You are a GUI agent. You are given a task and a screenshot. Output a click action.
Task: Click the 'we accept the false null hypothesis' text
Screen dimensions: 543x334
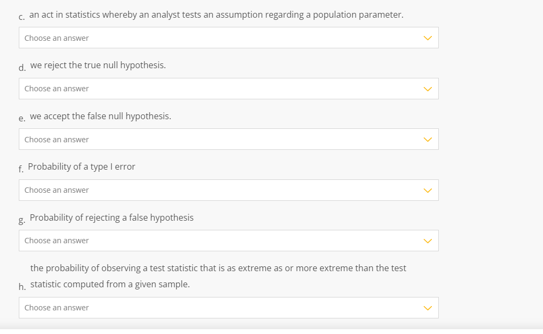[100, 115]
